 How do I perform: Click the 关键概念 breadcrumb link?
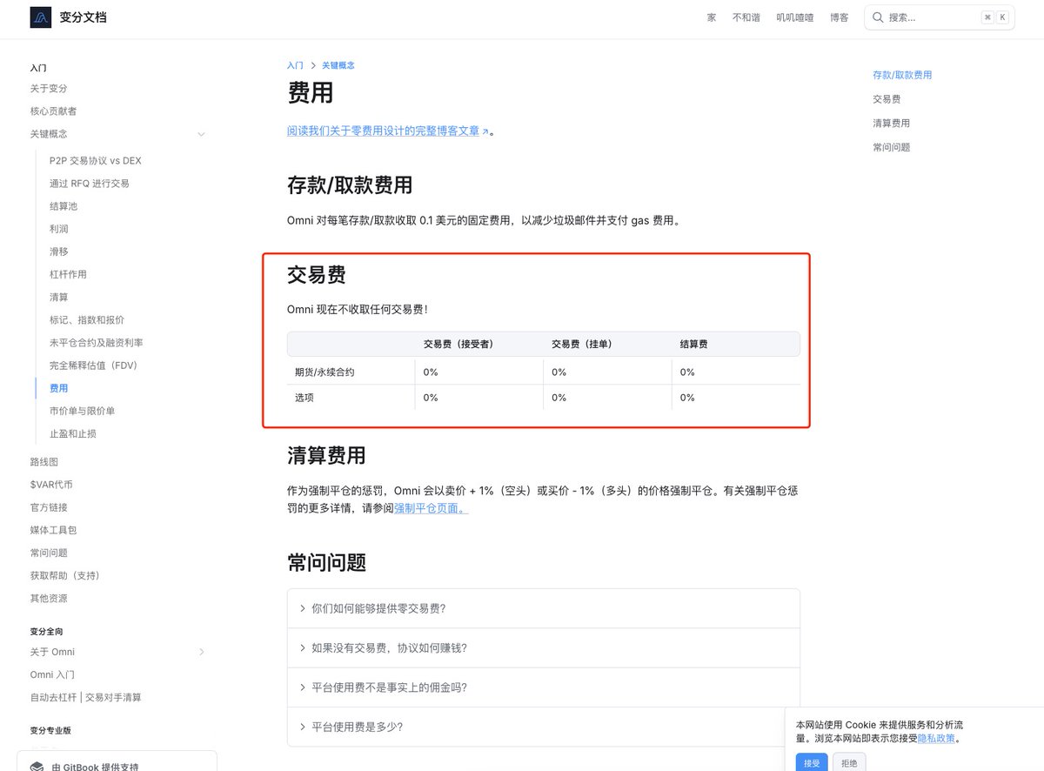(x=338, y=65)
